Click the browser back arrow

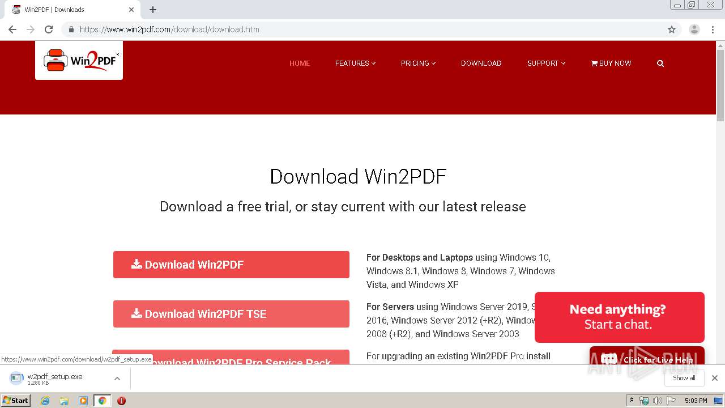coord(12,29)
